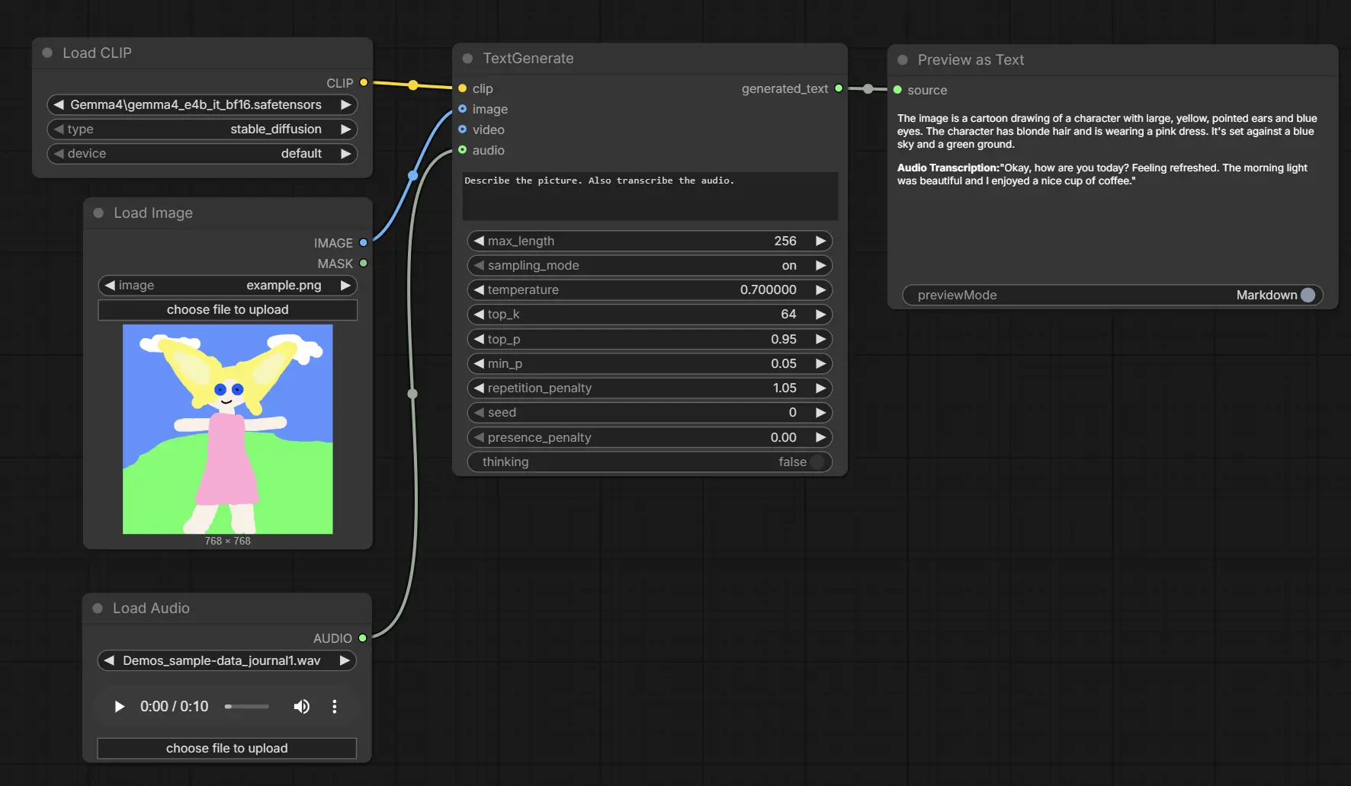Viewport: 1351px width, 786px height.
Task: Open audio player more options menu
Action: pyautogui.click(x=334, y=706)
